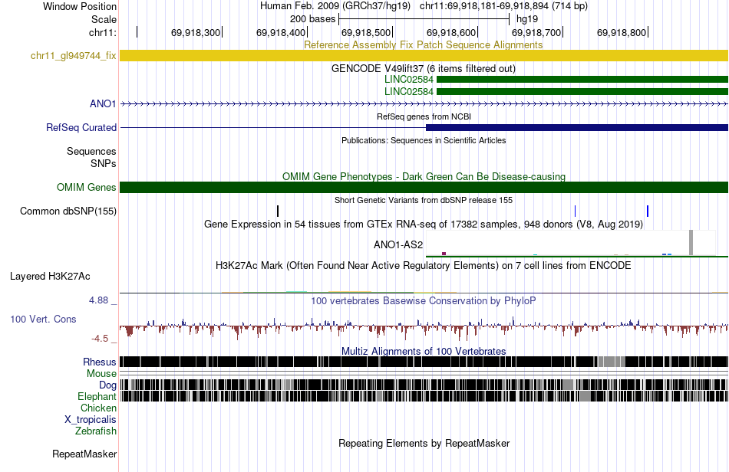Click the chr11_gl949744_fix track label
This screenshot has height=472, width=729.
[73, 56]
